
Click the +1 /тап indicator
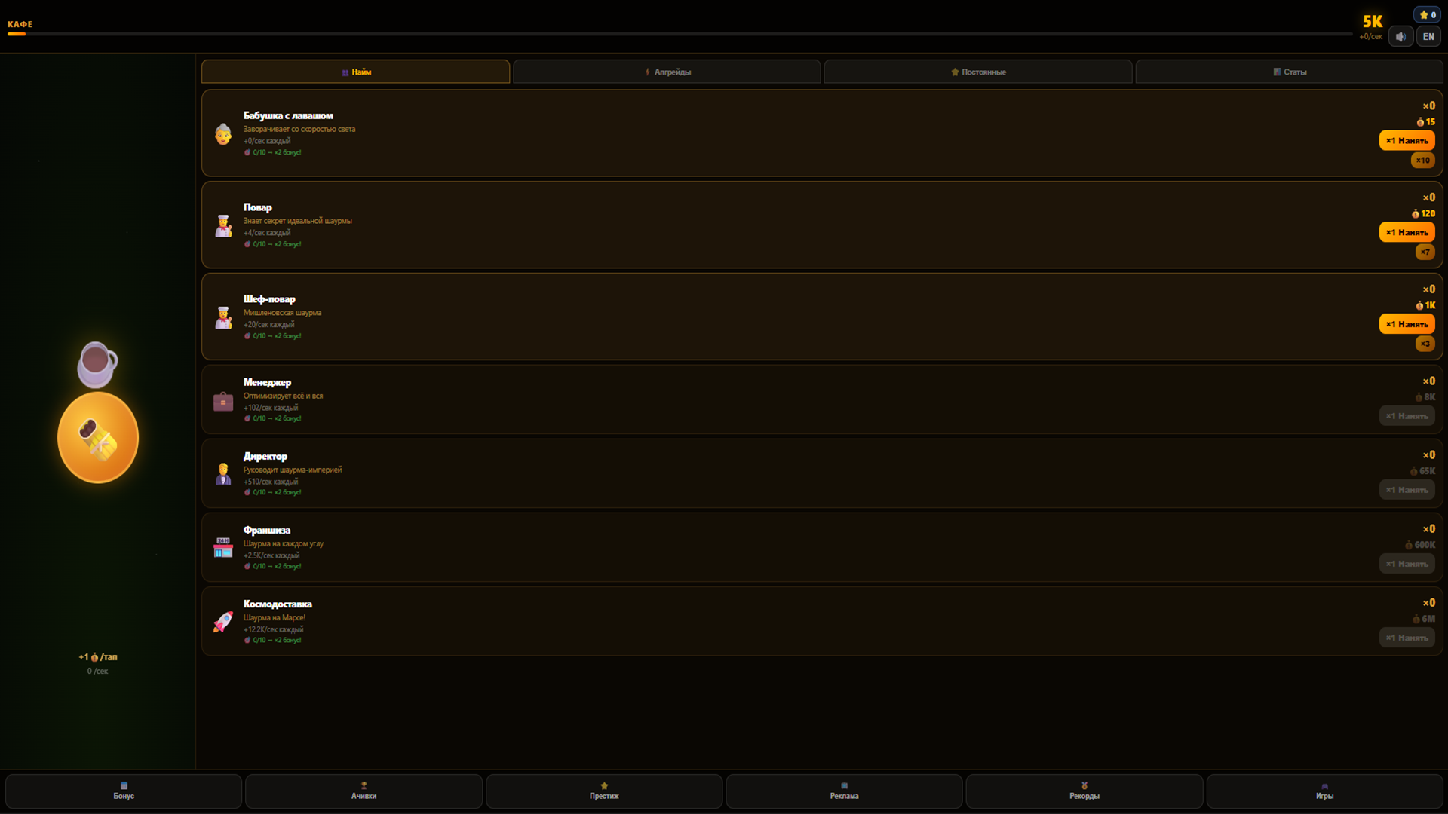click(98, 657)
